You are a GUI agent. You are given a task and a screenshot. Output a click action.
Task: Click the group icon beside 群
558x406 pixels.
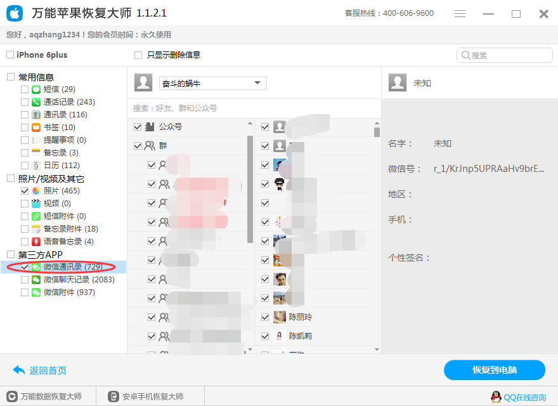(x=150, y=146)
